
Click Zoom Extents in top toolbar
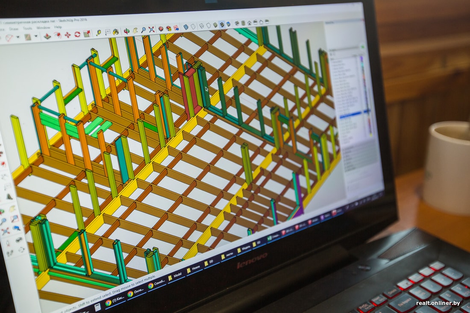[151, 29]
